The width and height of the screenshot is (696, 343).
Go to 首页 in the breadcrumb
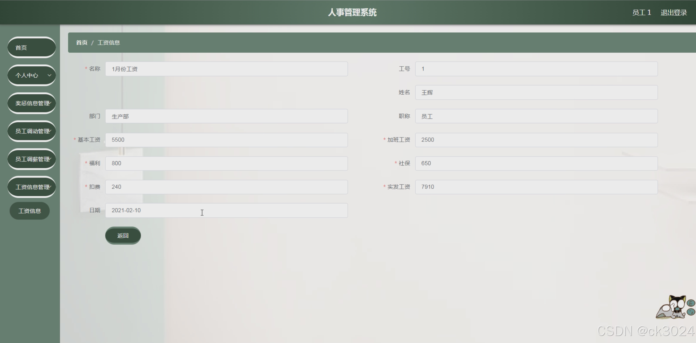click(82, 43)
